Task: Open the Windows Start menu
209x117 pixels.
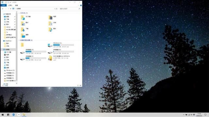Action: (3, 115)
